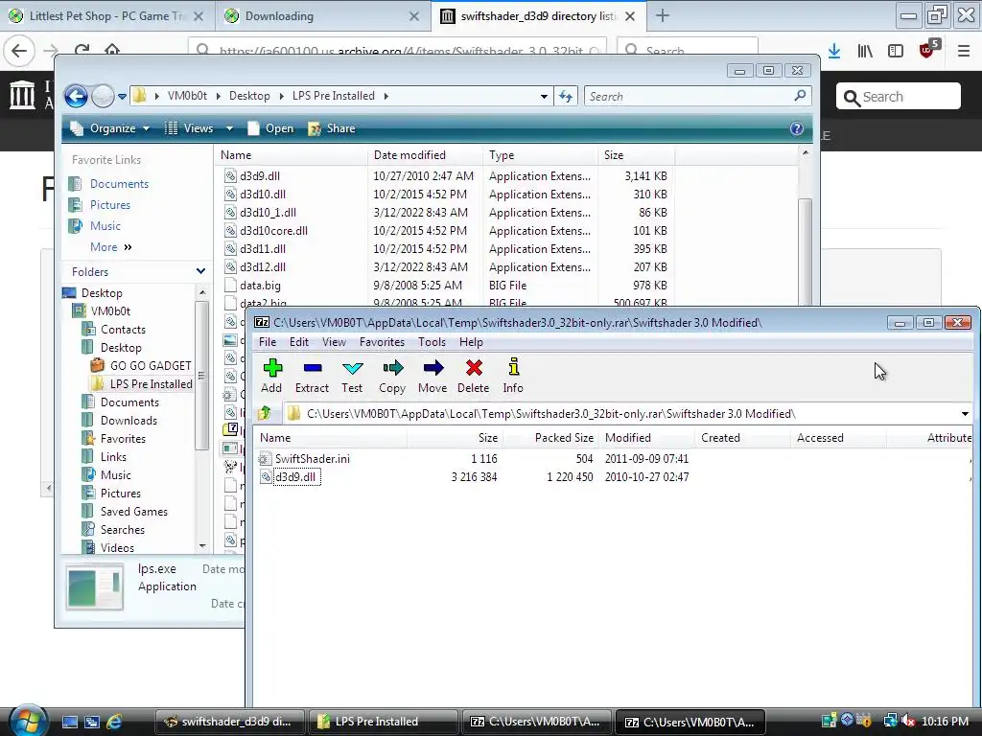Toggle Firefox sidebar icon

tap(896, 52)
